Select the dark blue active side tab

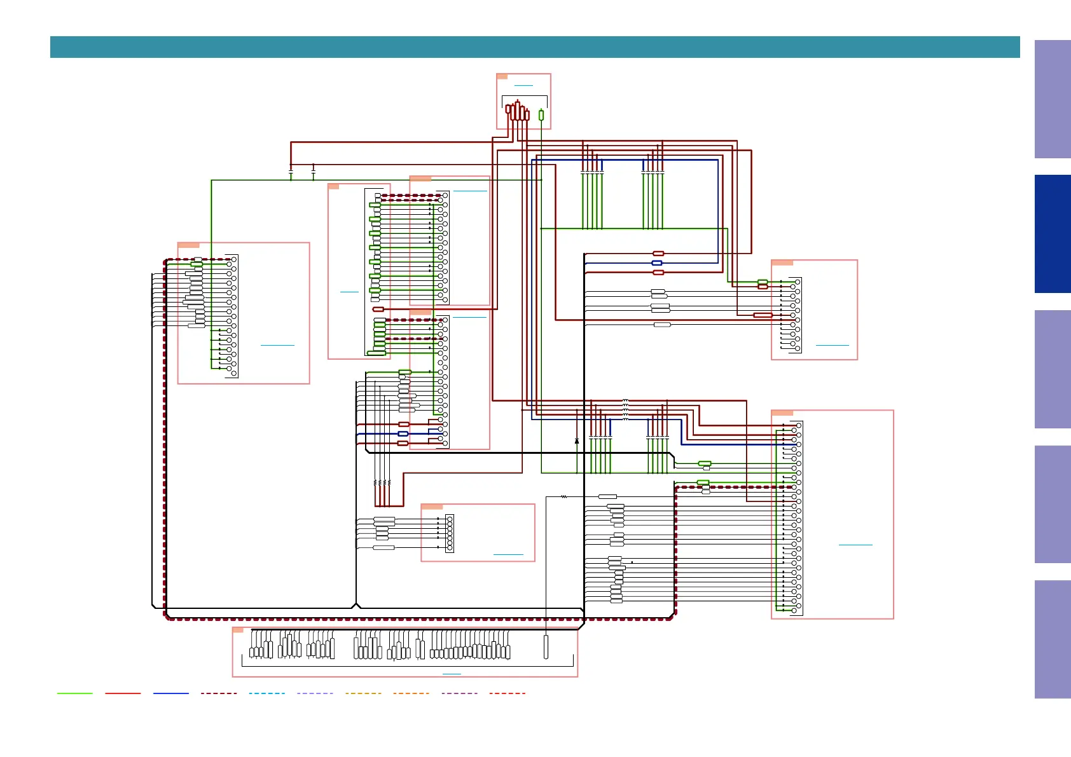[x=1053, y=234]
